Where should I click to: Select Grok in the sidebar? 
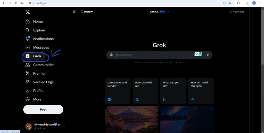click(35, 56)
